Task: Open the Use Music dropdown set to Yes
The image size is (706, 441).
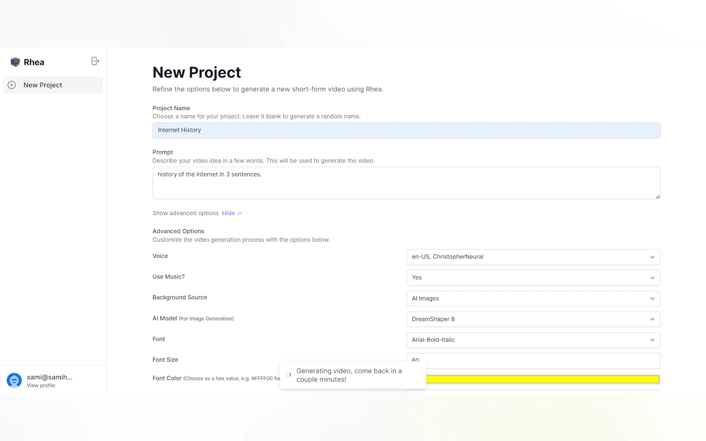Action: (x=533, y=278)
